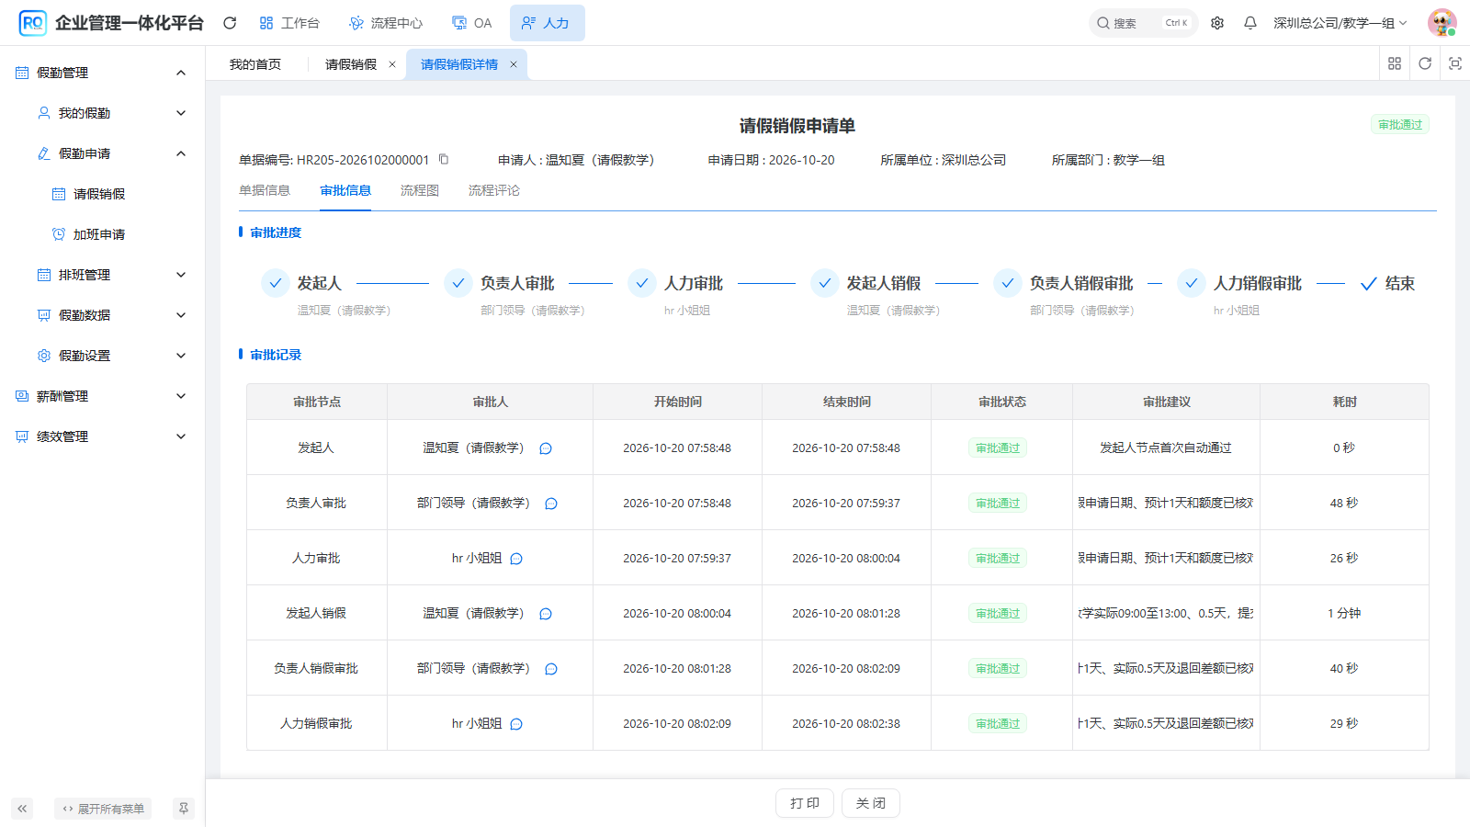Expand the 绩效管理 menu
The height and width of the screenshot is (827, 1470).
pyautogui.click(x=102, y=436)
